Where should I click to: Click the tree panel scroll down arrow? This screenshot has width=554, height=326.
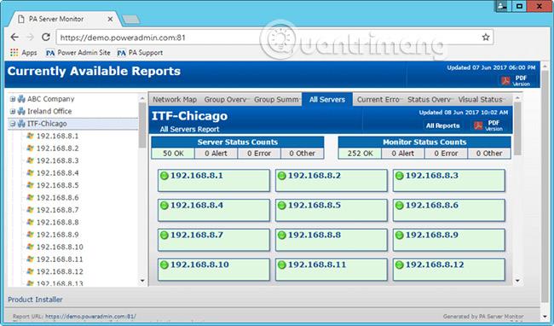point(142,281)
